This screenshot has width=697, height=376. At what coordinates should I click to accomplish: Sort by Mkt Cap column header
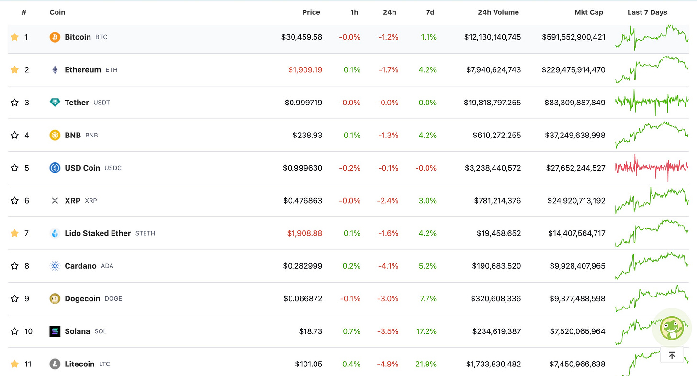click(x=589, y=12)
